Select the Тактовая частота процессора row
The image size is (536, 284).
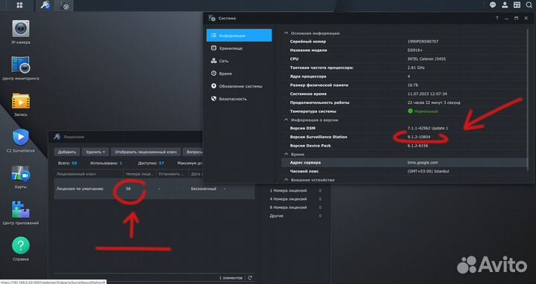405,68
